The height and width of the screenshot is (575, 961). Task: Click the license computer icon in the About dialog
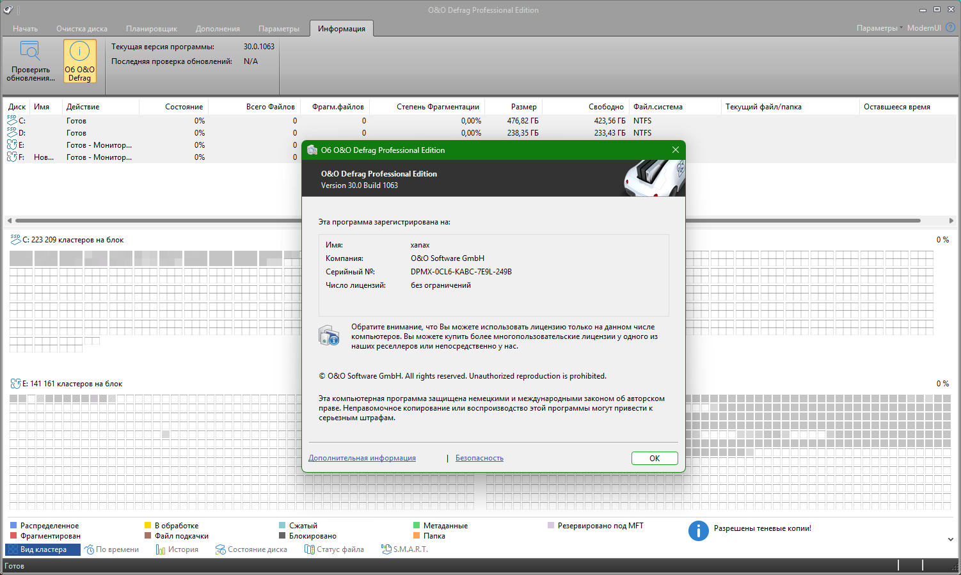(329, 335)
